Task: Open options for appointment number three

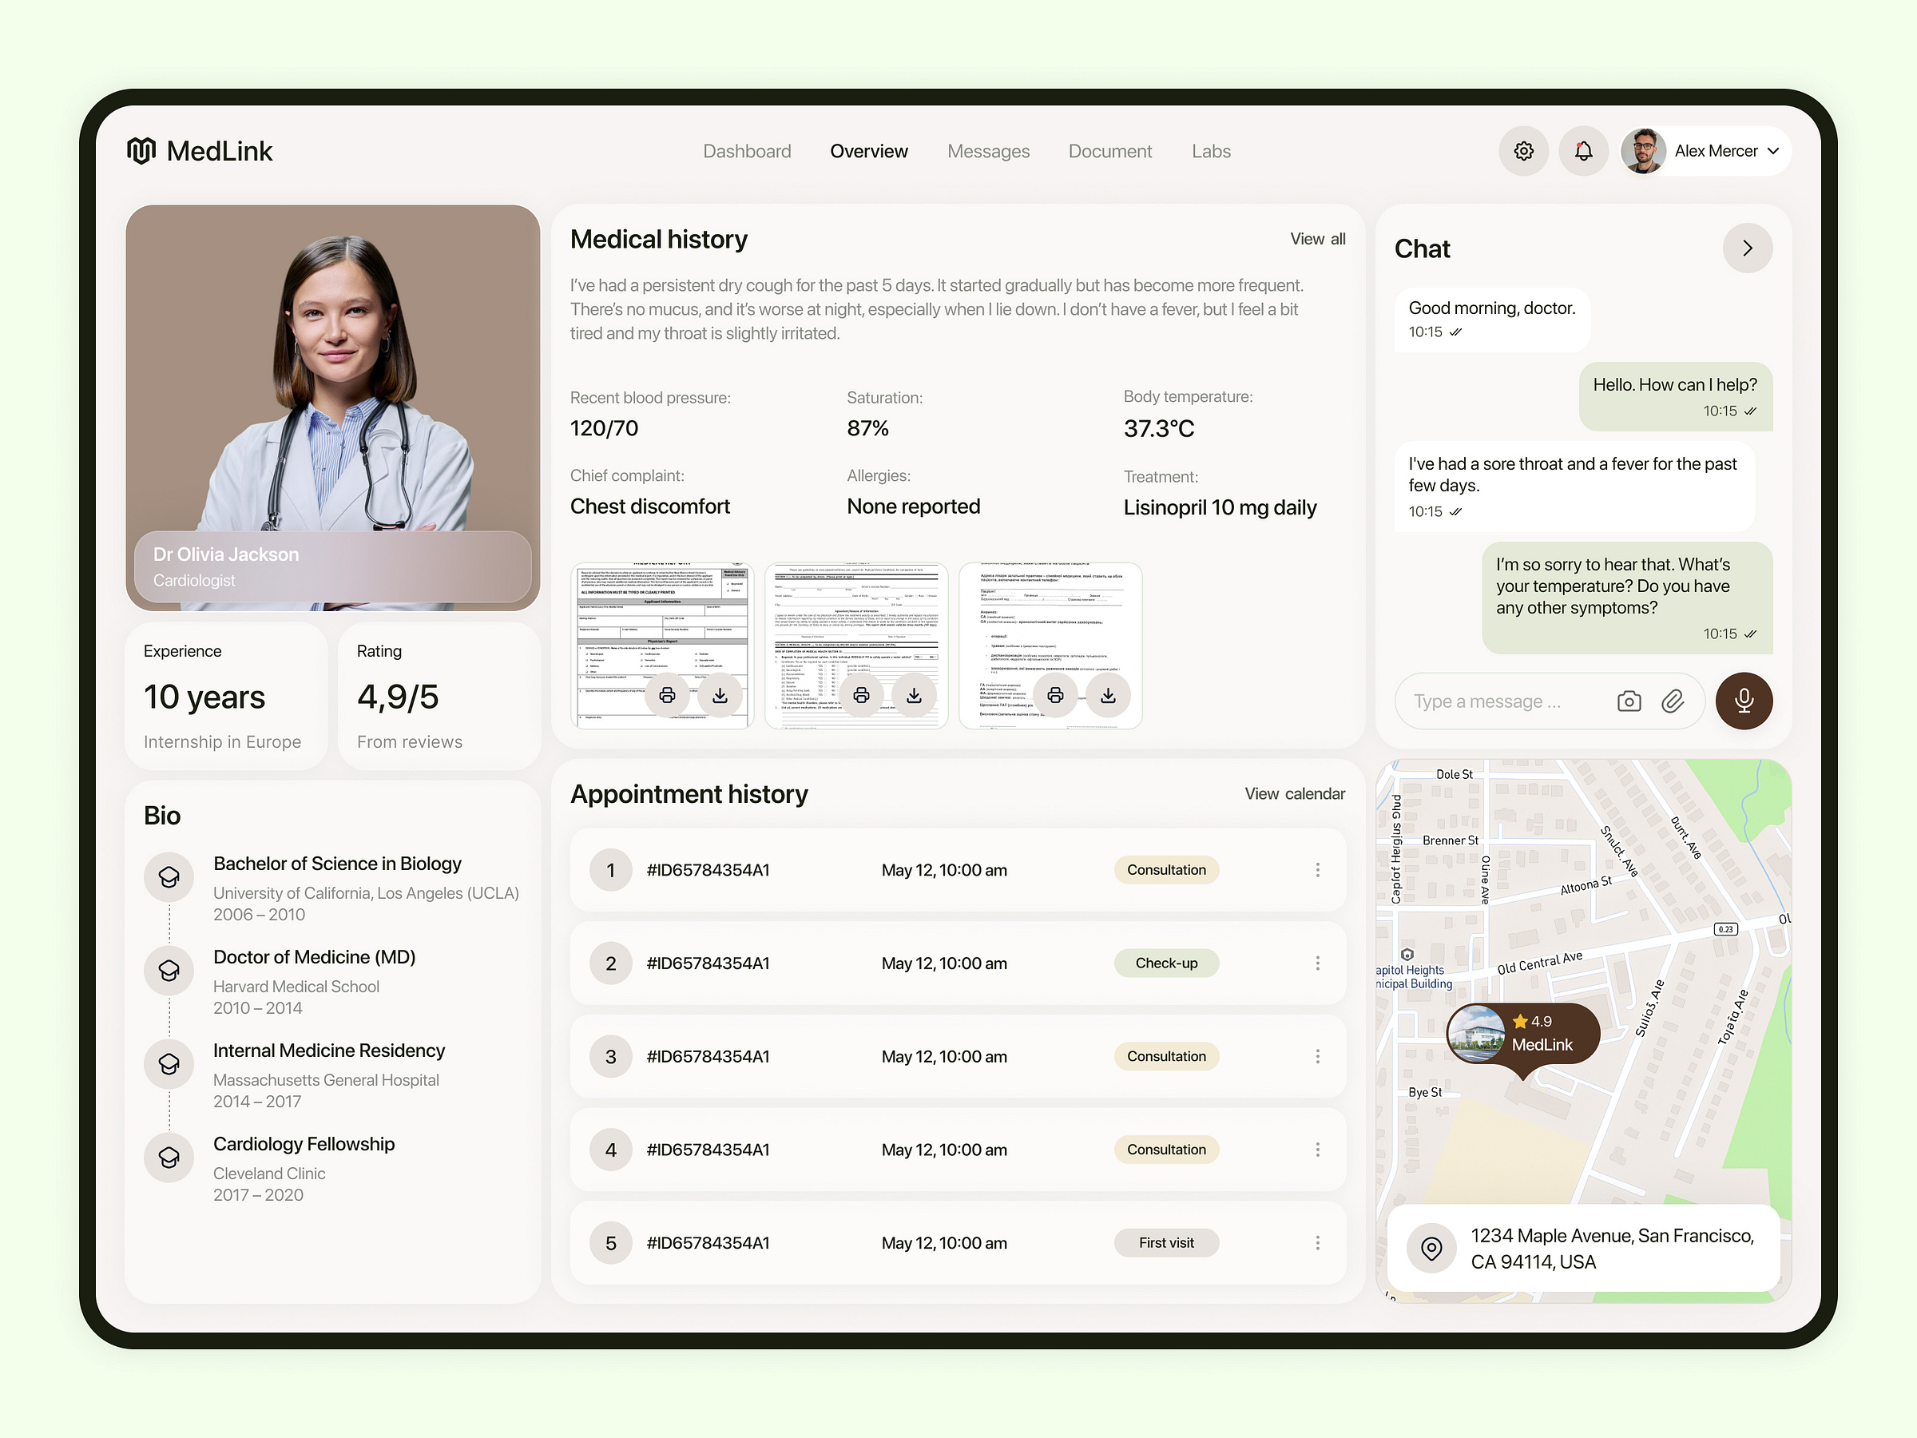Action: [1318, 1056]
